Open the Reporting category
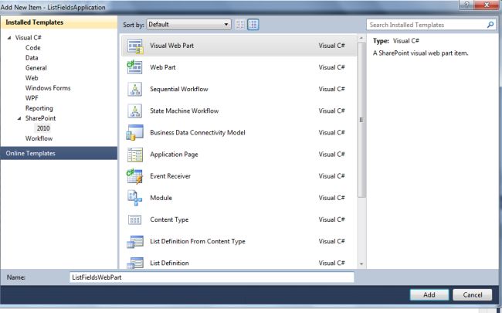 point(39,108)
